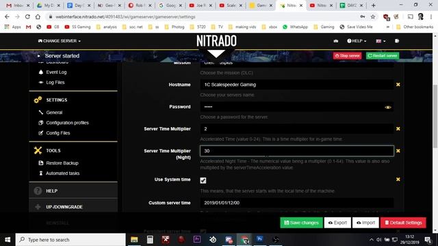Open the language flag dropdown

point(381,41)
